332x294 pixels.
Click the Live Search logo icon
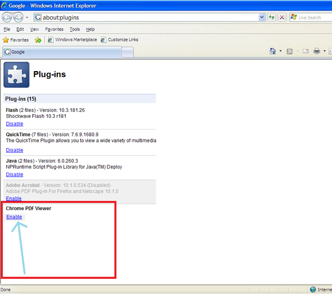pyautogui.click(x=294, y=17)
